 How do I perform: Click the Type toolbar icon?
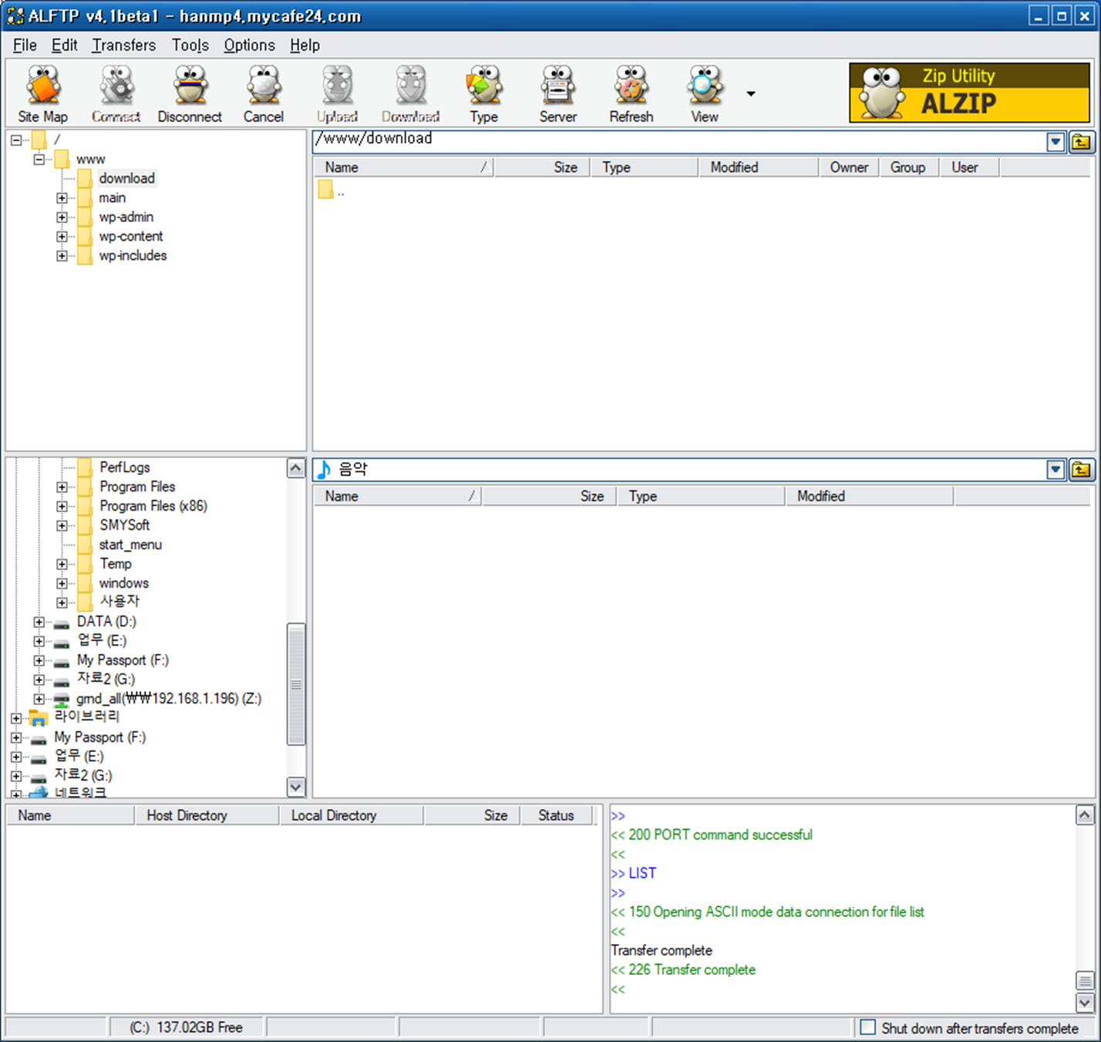[483, 94]
